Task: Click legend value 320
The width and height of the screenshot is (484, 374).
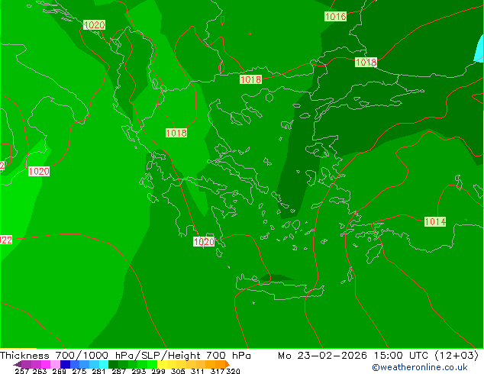Action: click(x=233, y=371)
